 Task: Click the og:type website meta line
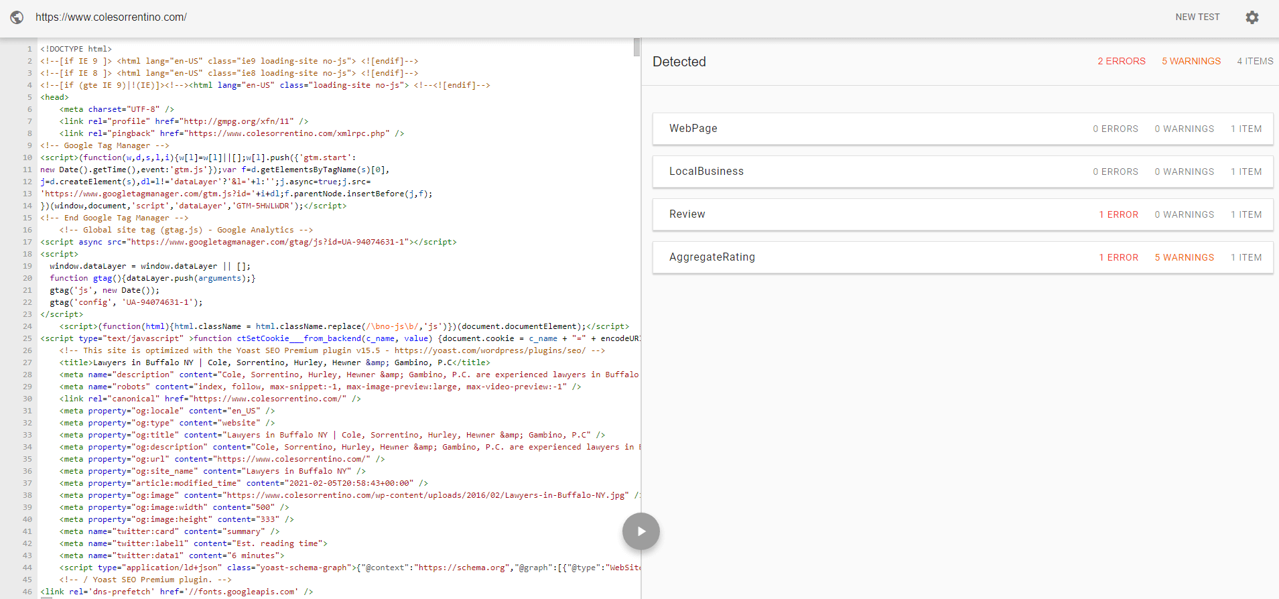(x=167, y=423)
